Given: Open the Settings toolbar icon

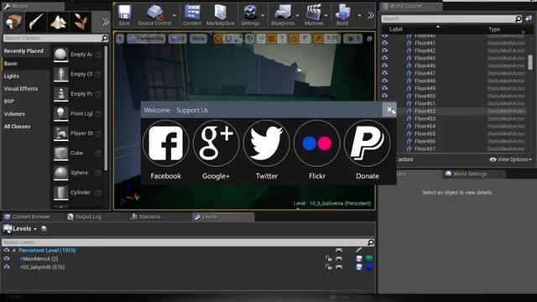Looking at the screenshot, I should coord(250,15).
